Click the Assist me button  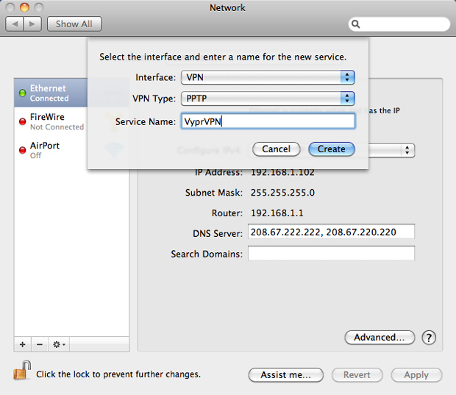(286, 375)
